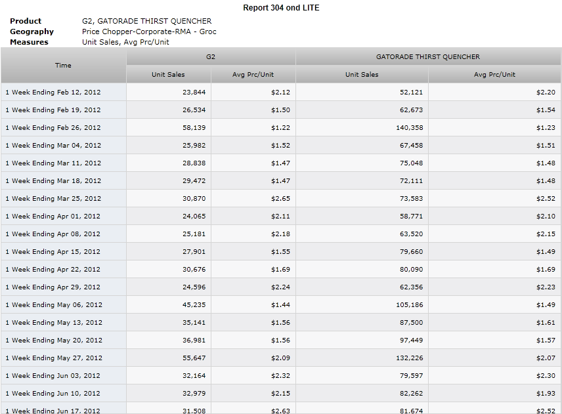Viewport: 562px width, 414px height.
Task: Click G2 price cell $2.65
Action: coord(253,198)
